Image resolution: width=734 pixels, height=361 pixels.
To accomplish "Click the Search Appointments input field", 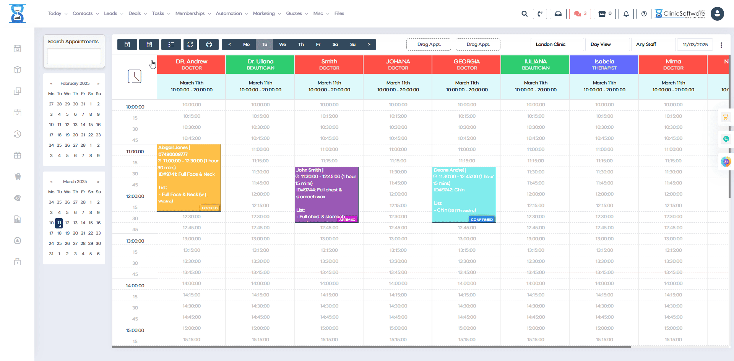I will pyautogui.click(x=74, y=56).
